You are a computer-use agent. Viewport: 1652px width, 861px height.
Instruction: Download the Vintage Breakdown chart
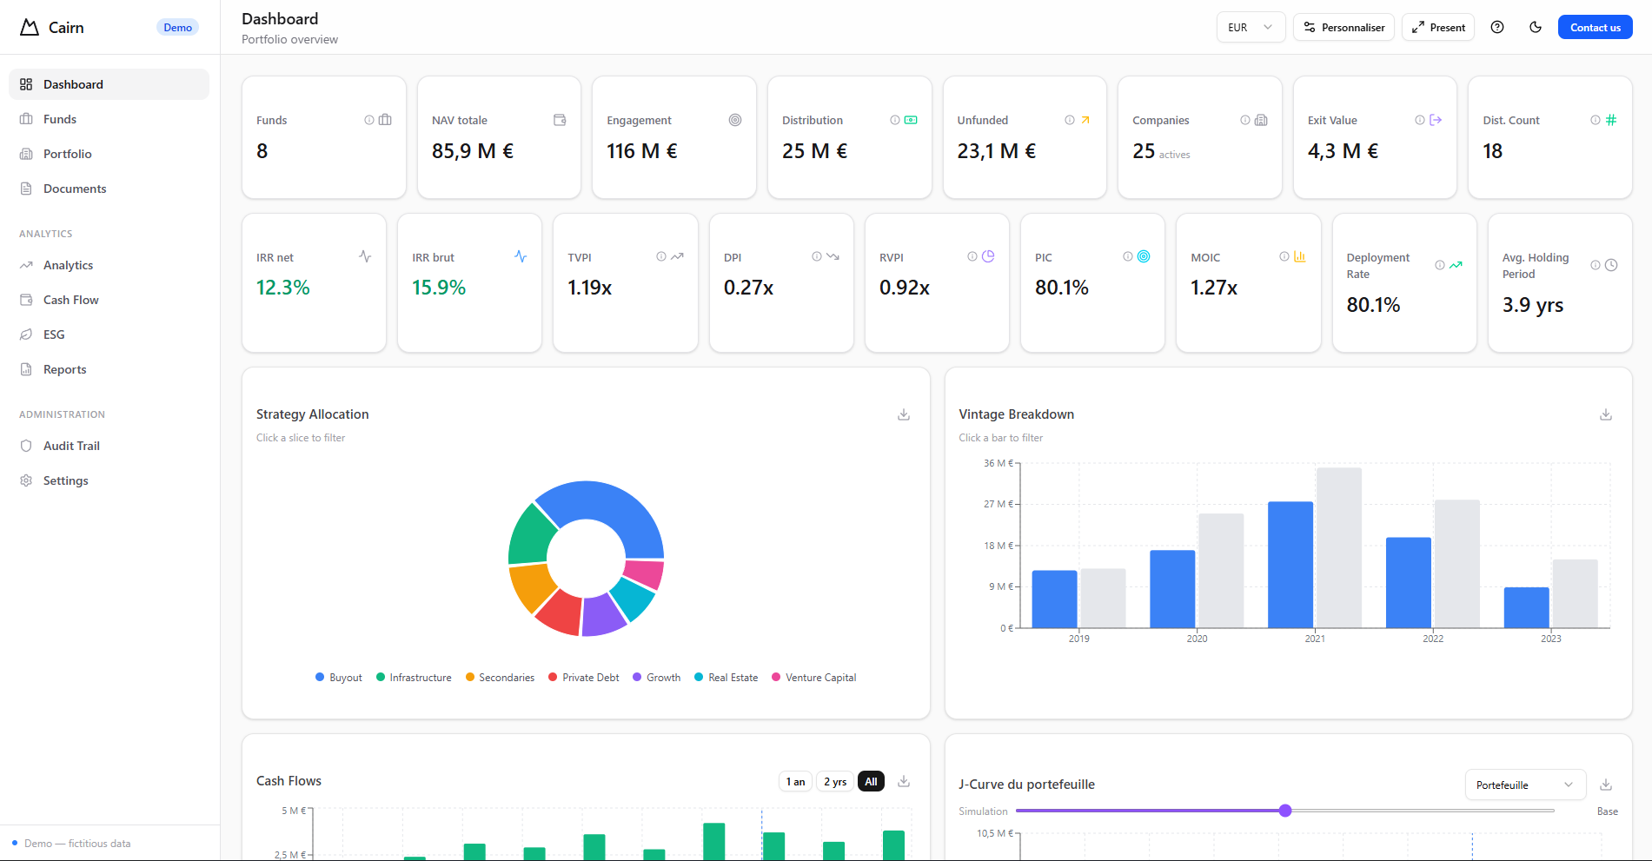1604,414
